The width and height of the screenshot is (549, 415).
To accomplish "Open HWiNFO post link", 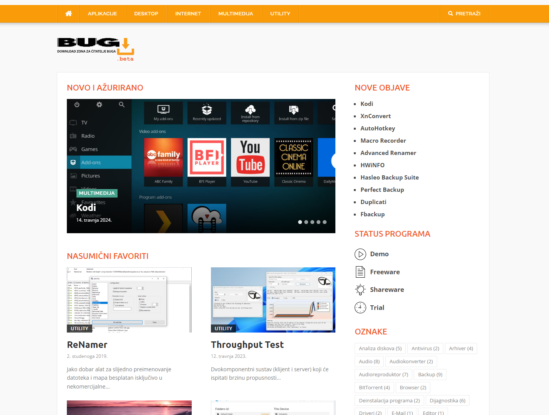I will coord(372,165).
